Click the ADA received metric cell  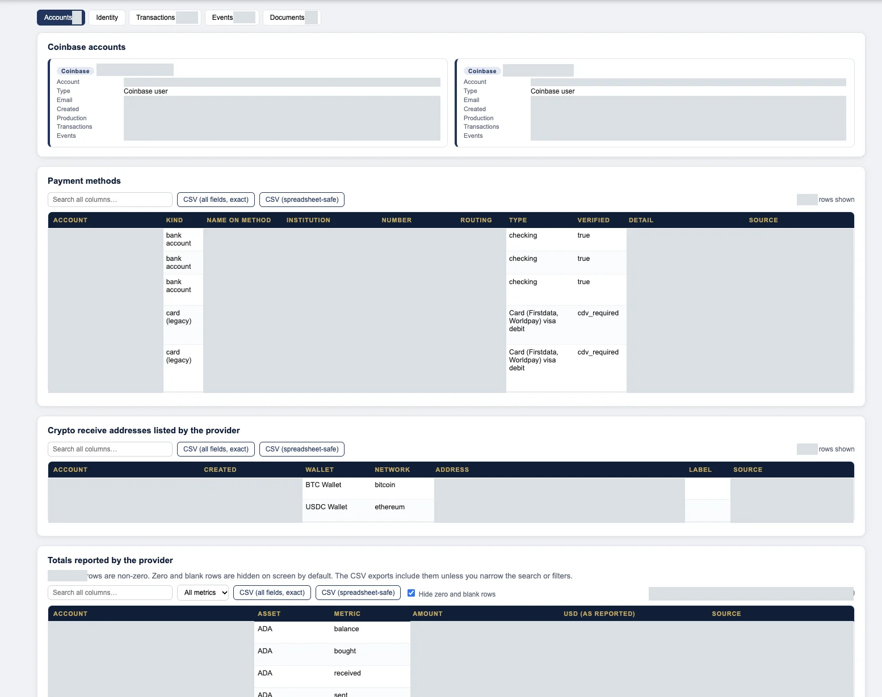347,673
